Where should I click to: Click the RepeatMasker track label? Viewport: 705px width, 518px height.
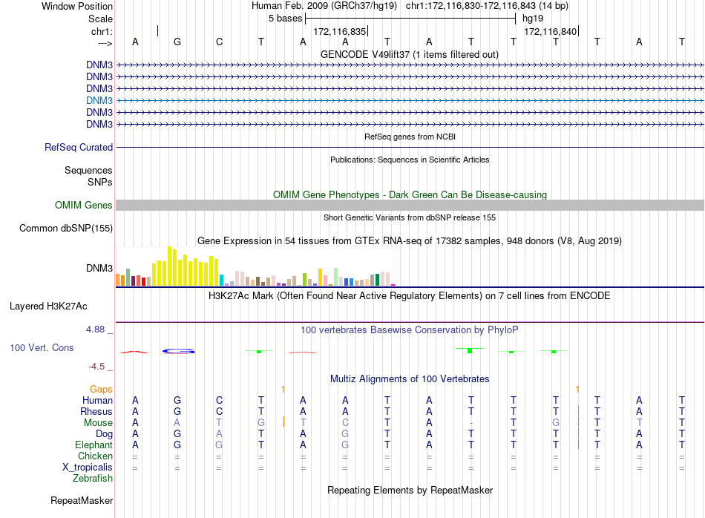coord(82,500)
